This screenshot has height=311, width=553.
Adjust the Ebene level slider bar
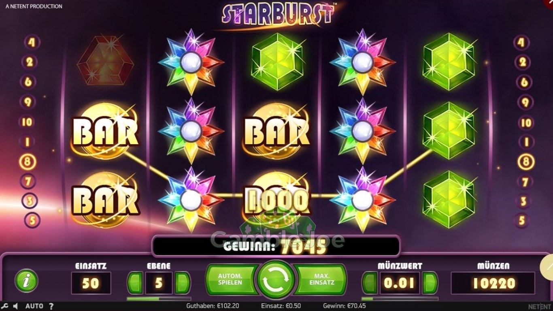pyautogui.click(x=159, y=299)
